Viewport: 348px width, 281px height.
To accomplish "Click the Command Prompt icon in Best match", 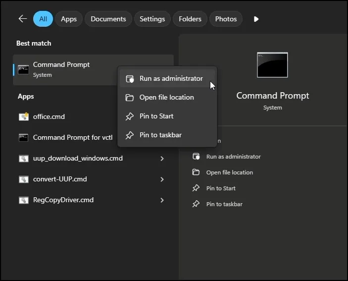I will pos(23,70).
